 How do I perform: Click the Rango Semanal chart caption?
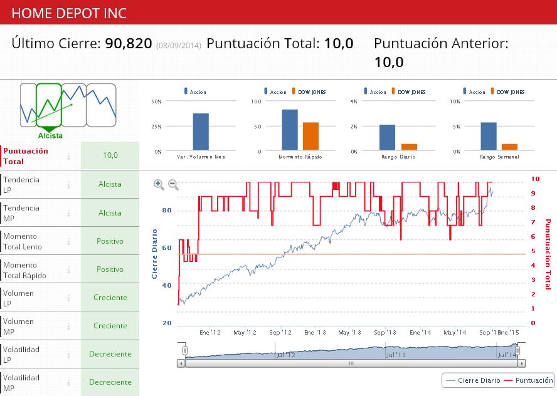pyautogui.click(x=499, y=157)
